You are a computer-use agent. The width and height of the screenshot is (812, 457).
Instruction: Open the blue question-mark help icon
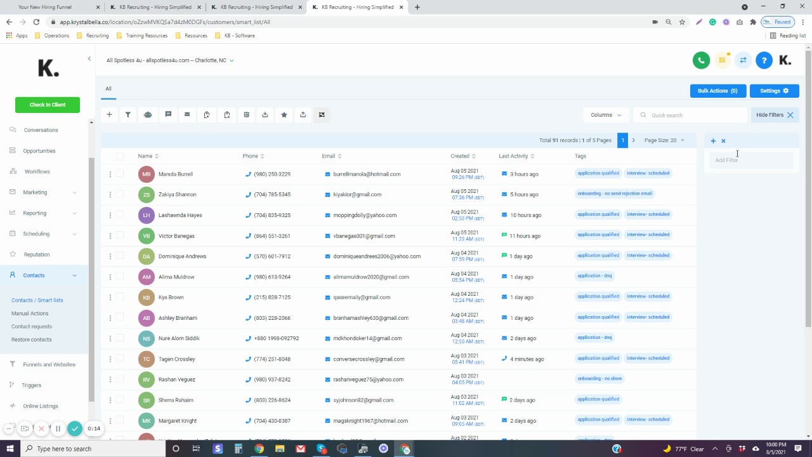point(764,60)
